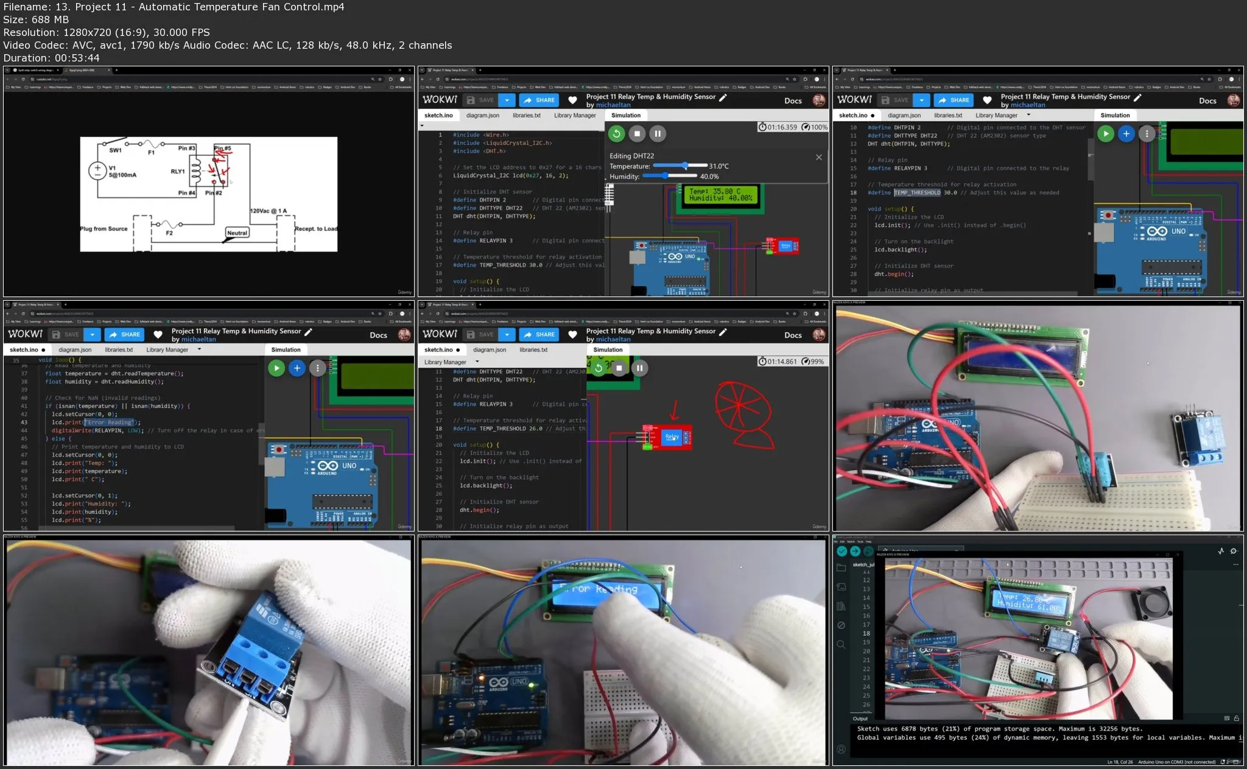Select diagram.json tab in Editing DHT22 frame
The image size is (1247, 769).
coord(482,115)
